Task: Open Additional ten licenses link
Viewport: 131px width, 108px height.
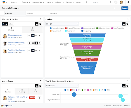Action: [17, 50]
